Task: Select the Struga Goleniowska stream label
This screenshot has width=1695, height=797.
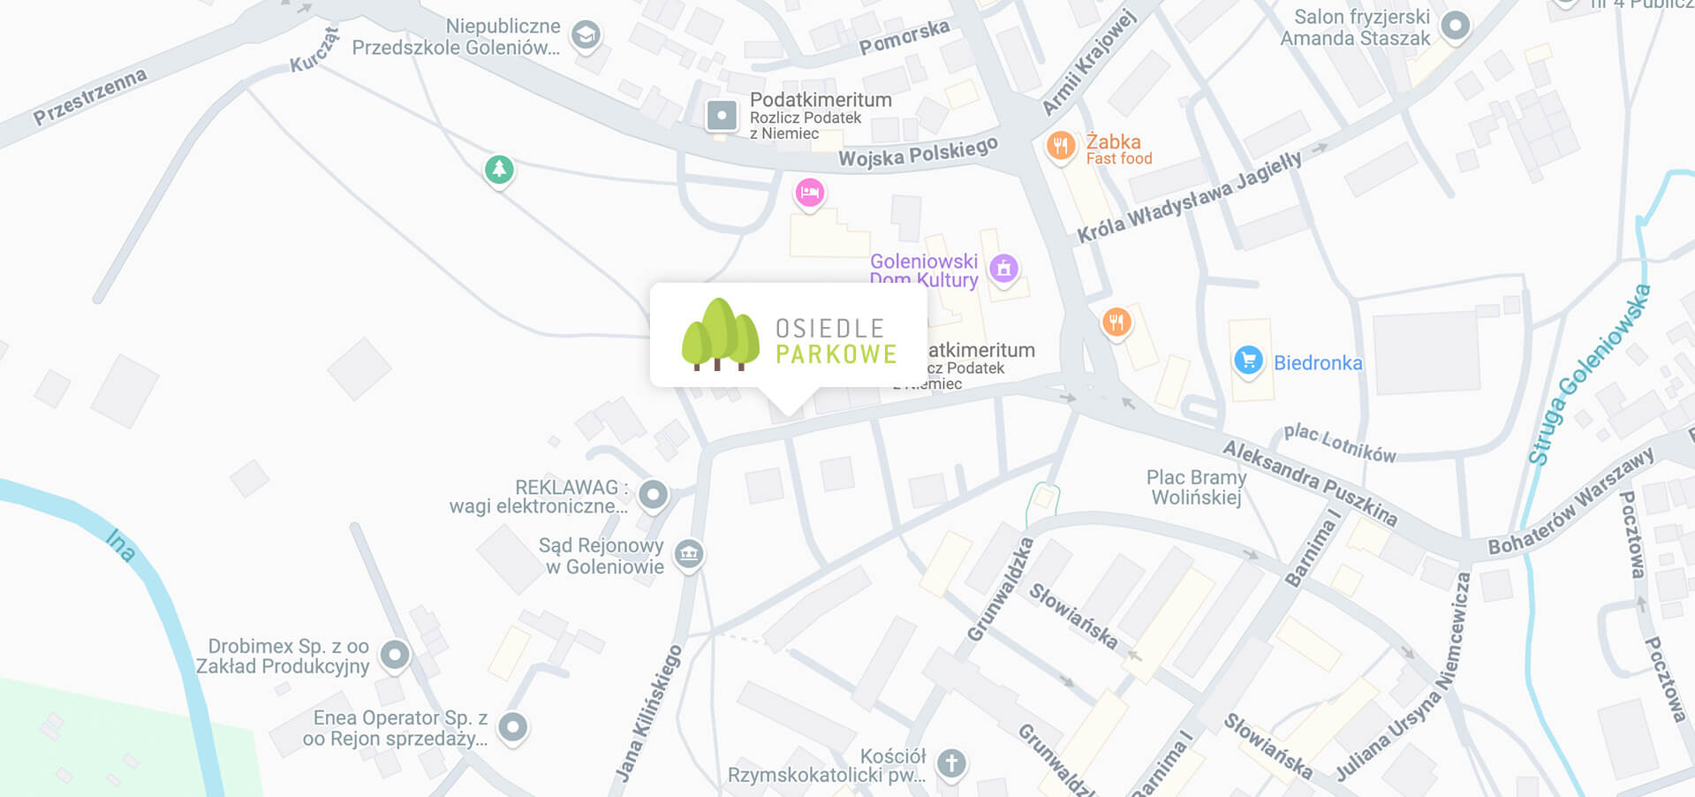Action: pos(1588,375)
